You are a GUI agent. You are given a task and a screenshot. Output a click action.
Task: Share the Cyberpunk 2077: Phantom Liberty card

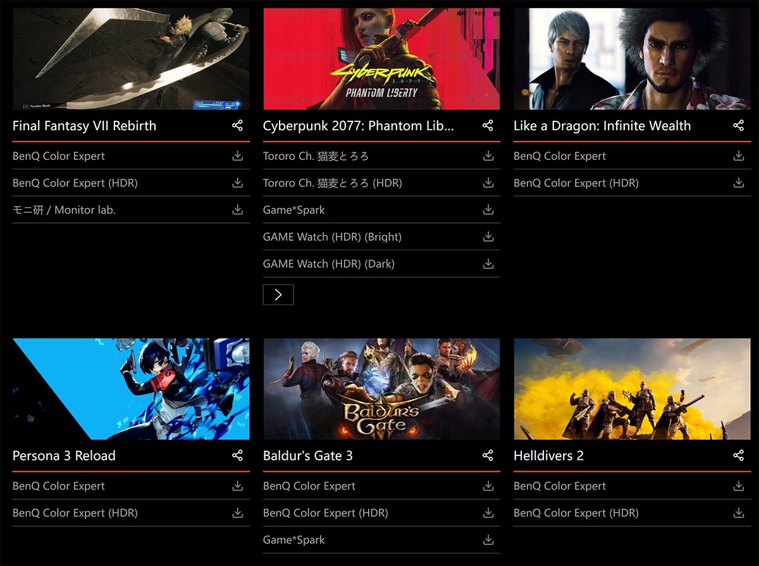[488, 126]
